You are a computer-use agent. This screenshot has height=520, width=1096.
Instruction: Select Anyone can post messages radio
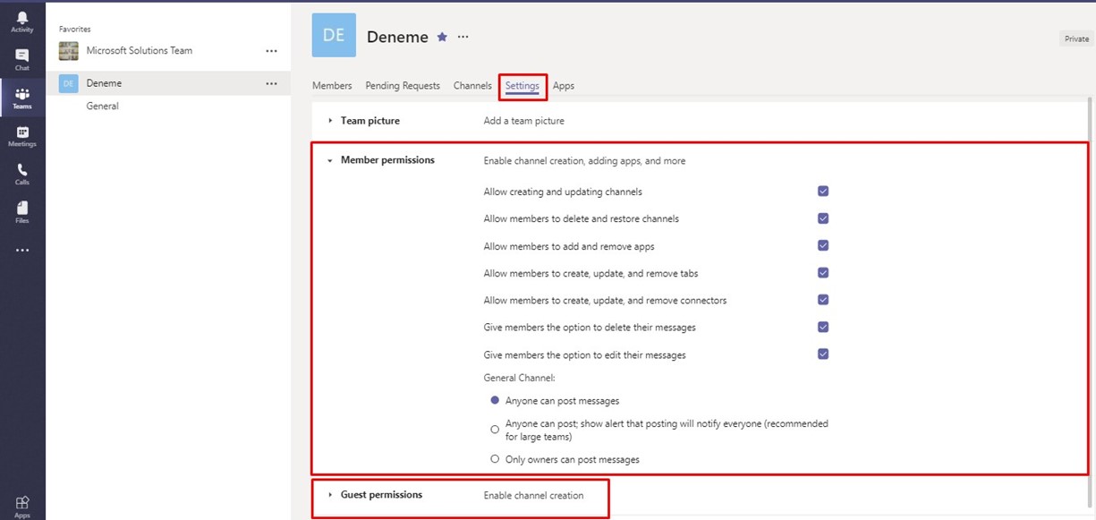pos(495,401)
